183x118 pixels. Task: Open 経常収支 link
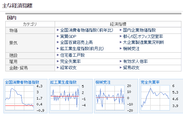coord(68,68)
